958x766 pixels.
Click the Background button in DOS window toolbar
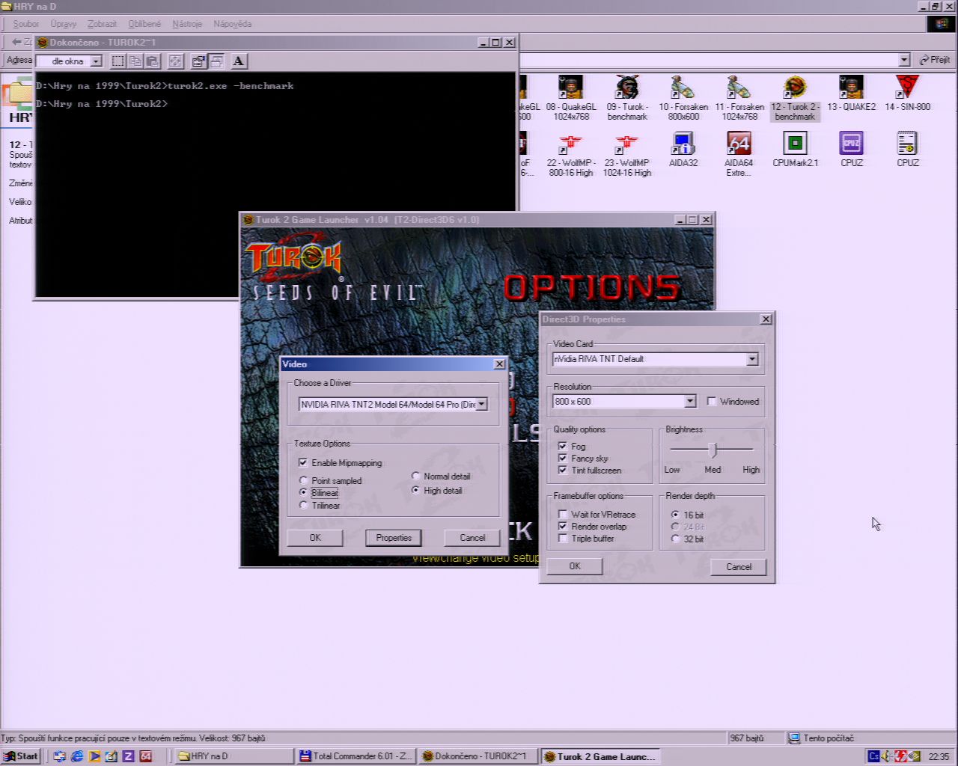coord(216,61)
